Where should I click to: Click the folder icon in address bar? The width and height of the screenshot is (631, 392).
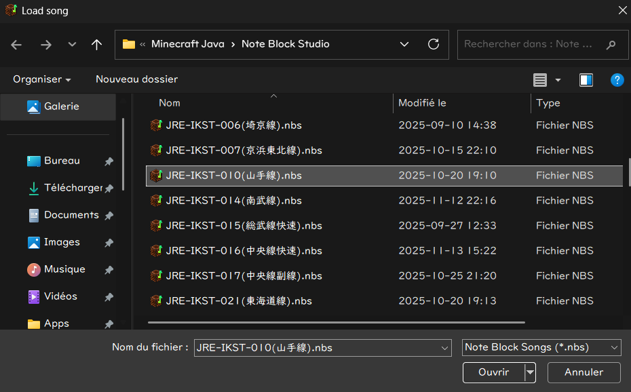(129, 44)
